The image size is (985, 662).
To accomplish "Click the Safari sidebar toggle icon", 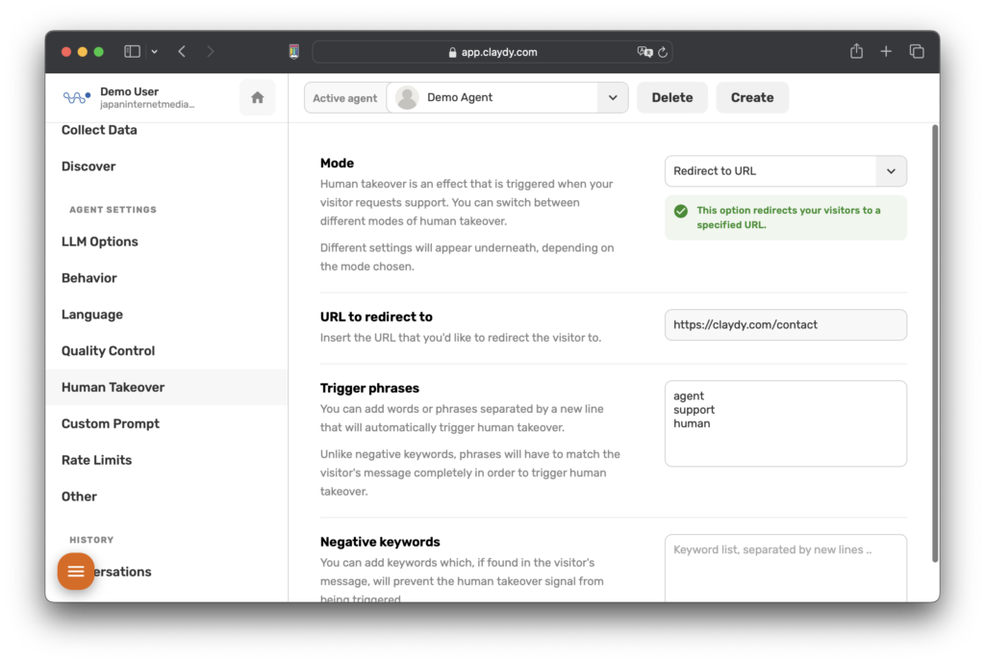I will coord(132,51).
